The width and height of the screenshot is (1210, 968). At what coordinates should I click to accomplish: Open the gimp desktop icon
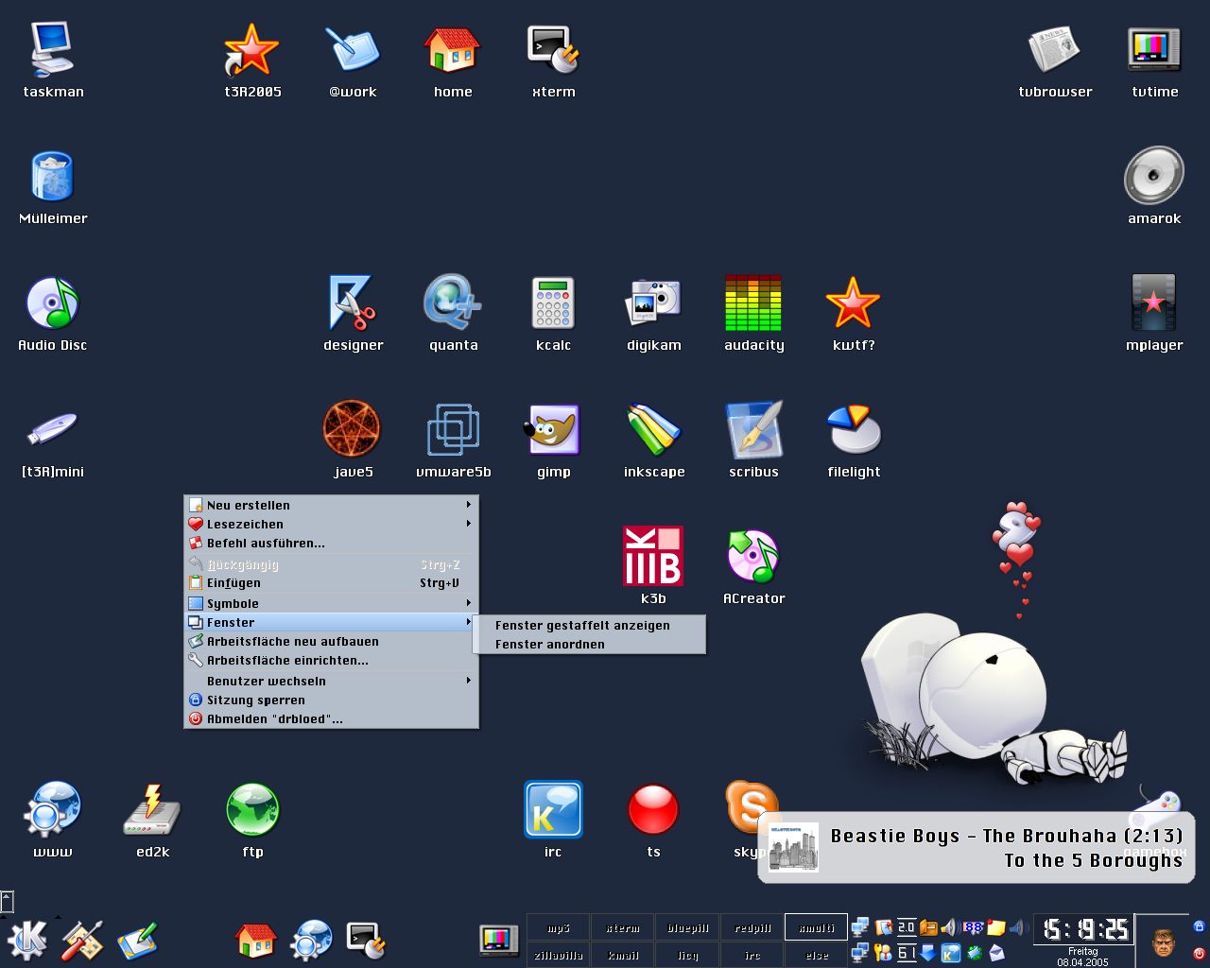[553, 431]
